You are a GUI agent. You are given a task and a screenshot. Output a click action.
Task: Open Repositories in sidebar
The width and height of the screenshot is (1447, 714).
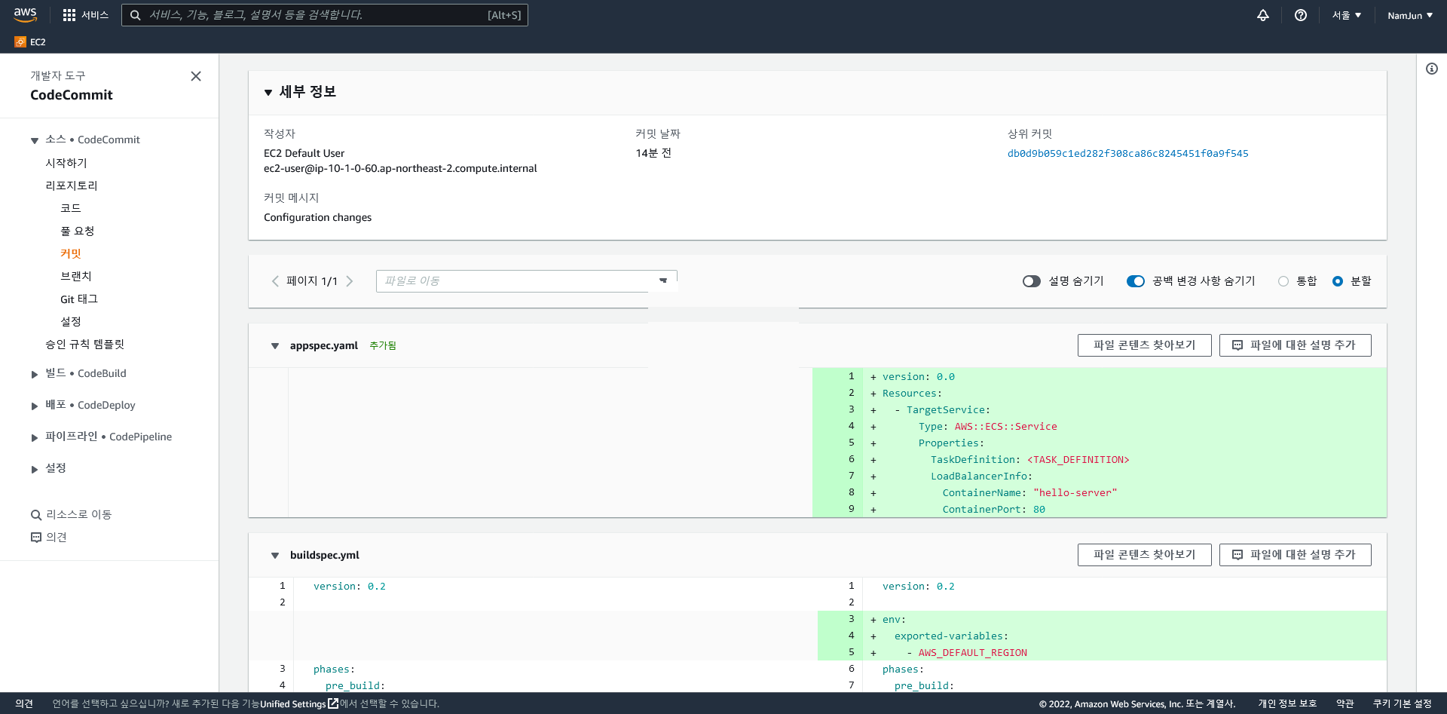(72, 185)
